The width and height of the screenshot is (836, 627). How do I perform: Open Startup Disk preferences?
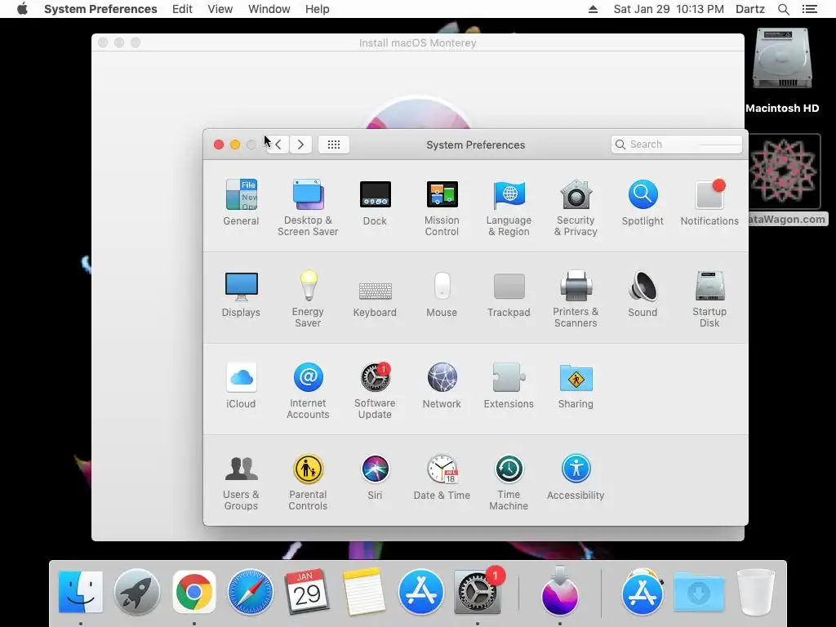coord(709,299)
